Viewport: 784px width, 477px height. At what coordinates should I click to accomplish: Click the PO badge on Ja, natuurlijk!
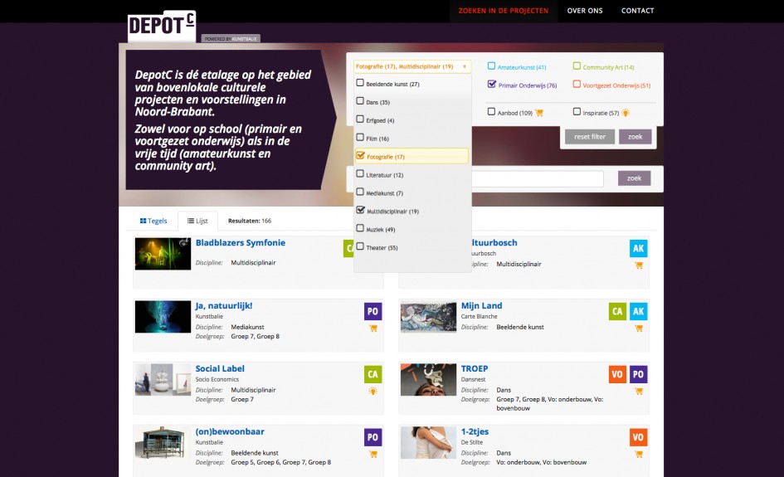[x=373, y=311]
